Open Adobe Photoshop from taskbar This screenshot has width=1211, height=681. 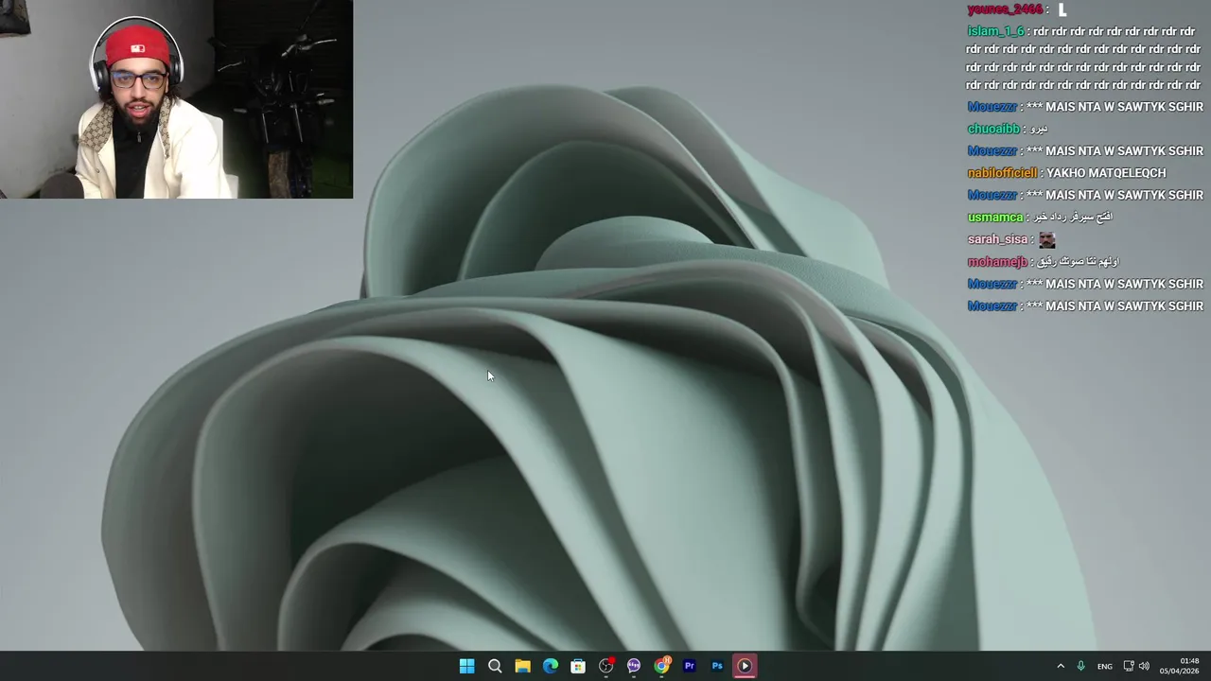tap(717, 666)
